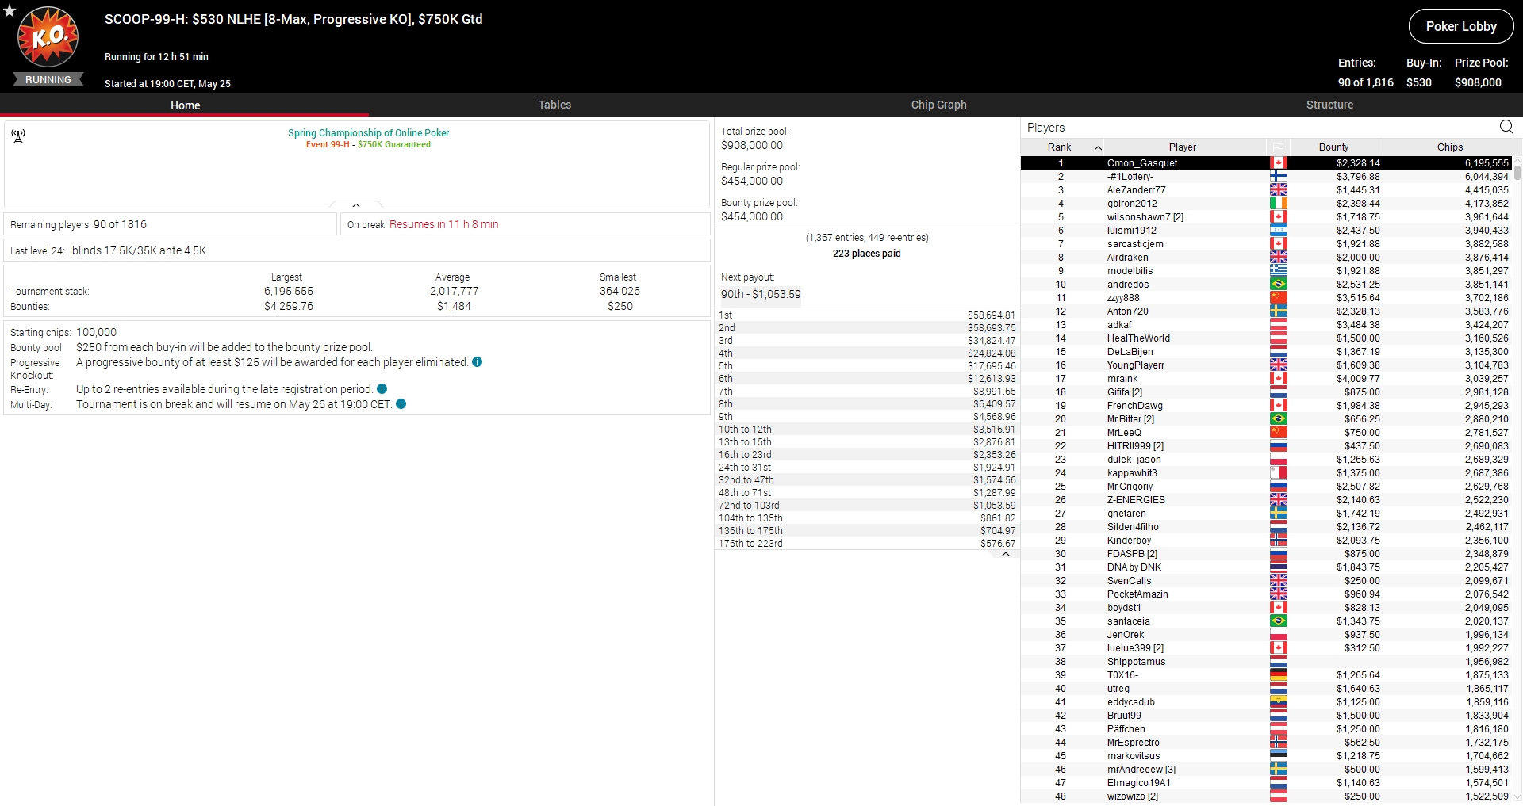Image resolution: width=1523 pixels, height=806 pixels.
Task: Select player row sarcasticjem
Action: [x=1267, y=244]
